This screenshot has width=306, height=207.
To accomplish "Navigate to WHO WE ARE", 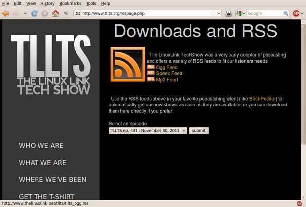I will pos(41,145).
